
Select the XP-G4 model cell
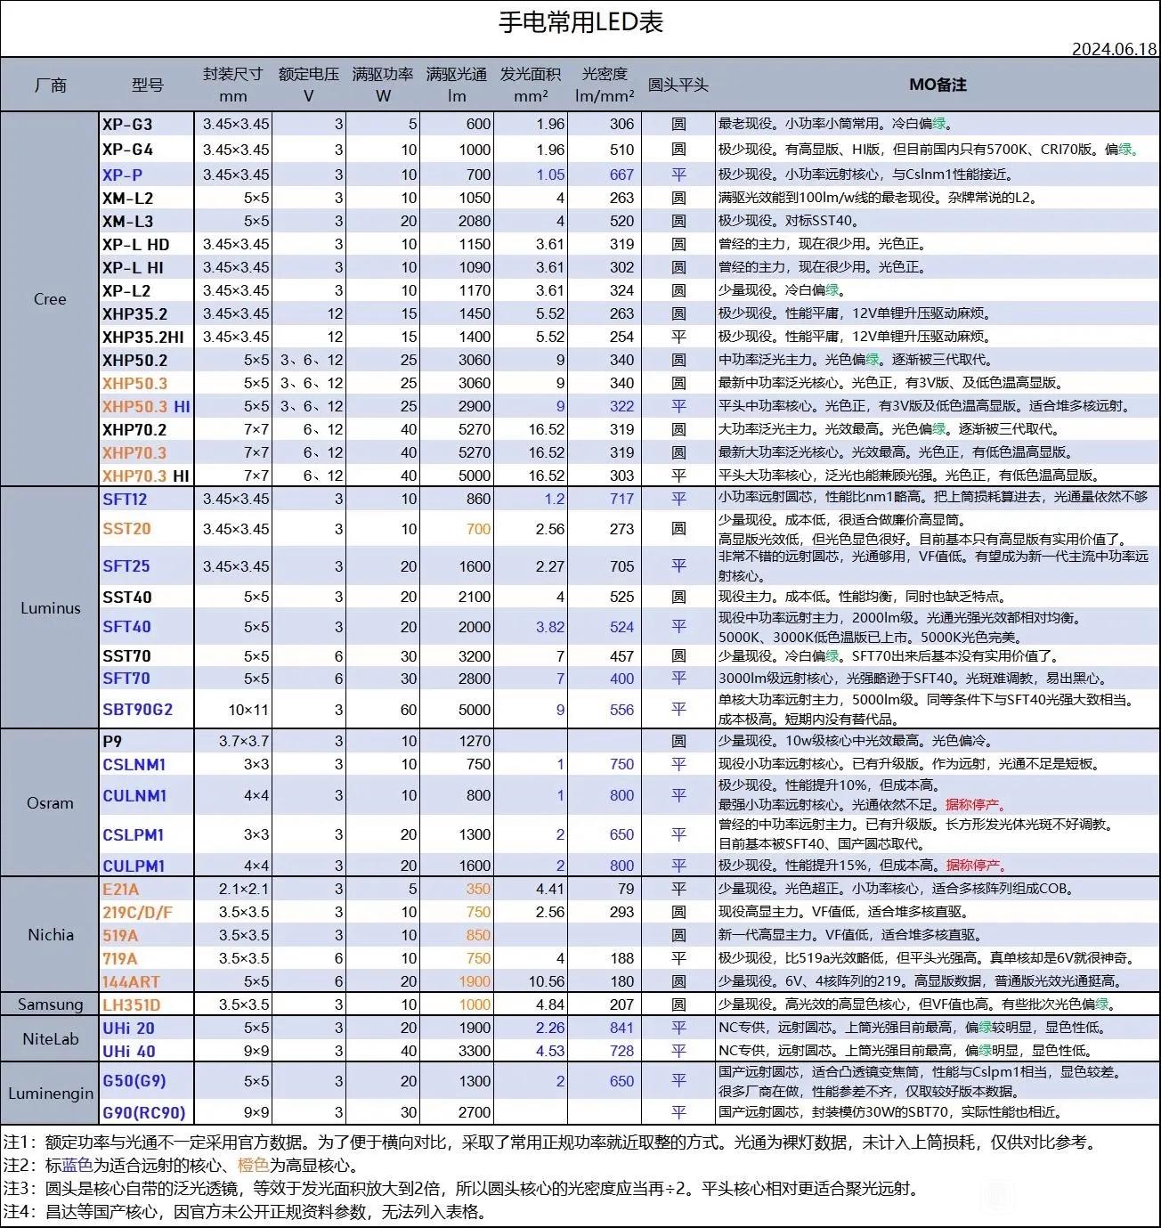147,150
